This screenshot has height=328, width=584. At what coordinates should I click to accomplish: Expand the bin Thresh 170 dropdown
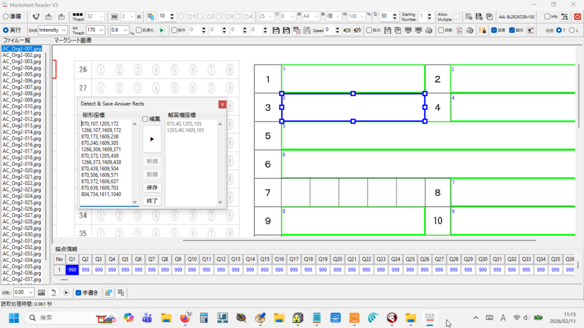click(102, 30)
